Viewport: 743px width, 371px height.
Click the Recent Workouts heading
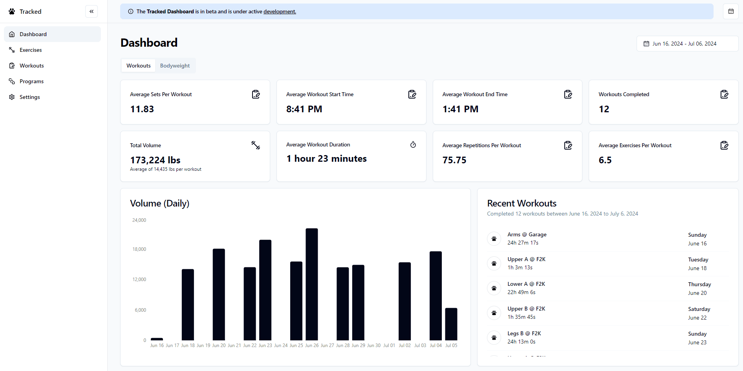(x=522, y=203)
